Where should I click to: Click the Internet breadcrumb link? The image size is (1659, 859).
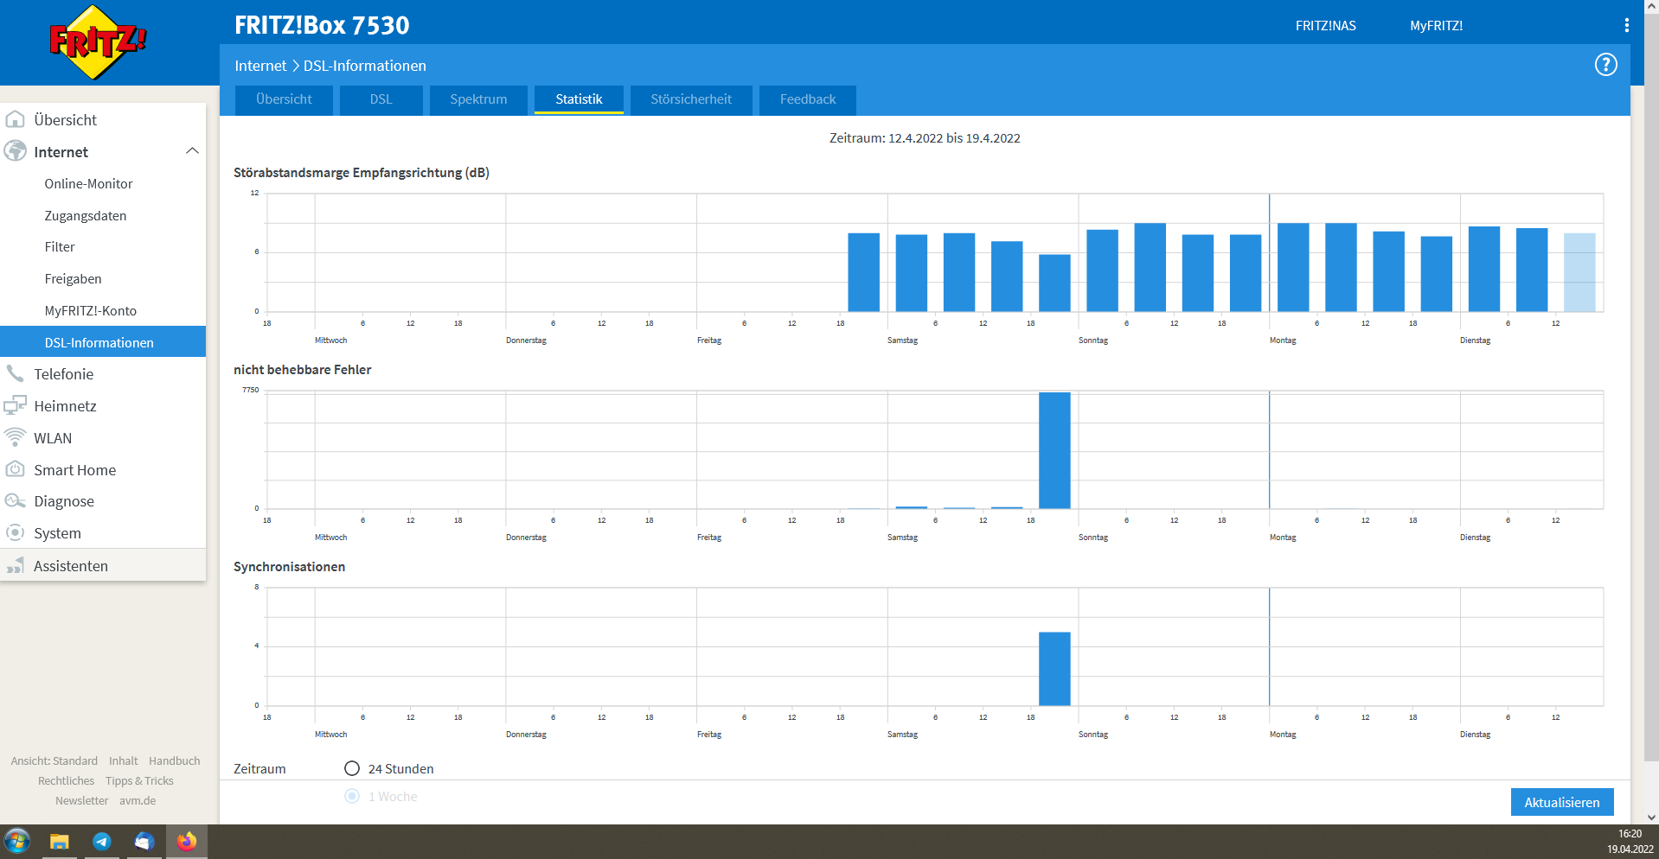(260, 66)
